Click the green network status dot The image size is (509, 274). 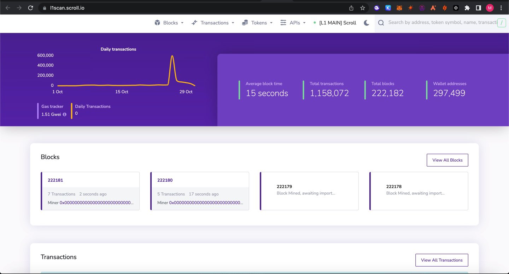(x=315, y=23)
